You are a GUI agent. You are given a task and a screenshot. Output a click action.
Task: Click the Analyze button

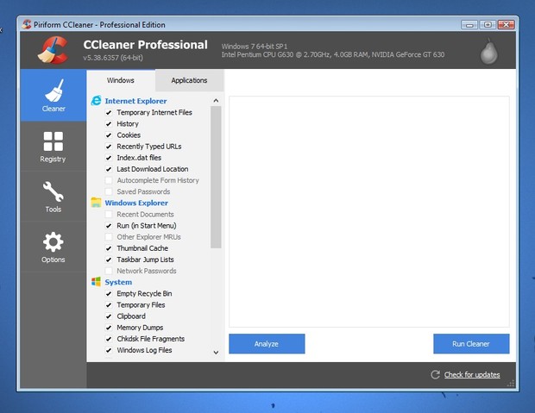pyautogui.click(x=267, y=344)
